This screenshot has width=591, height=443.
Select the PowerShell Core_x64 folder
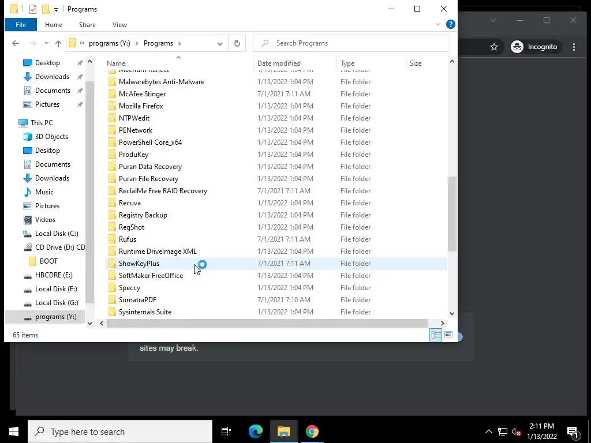pyautogui.click(x=276, y=142)
